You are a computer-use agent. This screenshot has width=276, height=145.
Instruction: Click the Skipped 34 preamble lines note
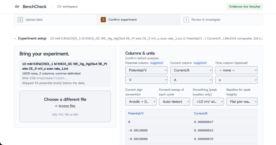(x=53, y=83)
